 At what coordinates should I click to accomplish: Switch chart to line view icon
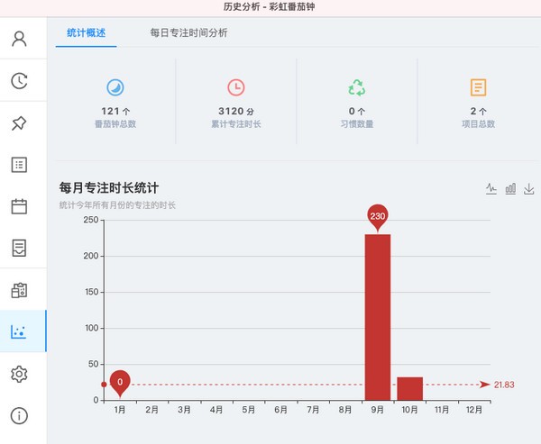[491, 188]
